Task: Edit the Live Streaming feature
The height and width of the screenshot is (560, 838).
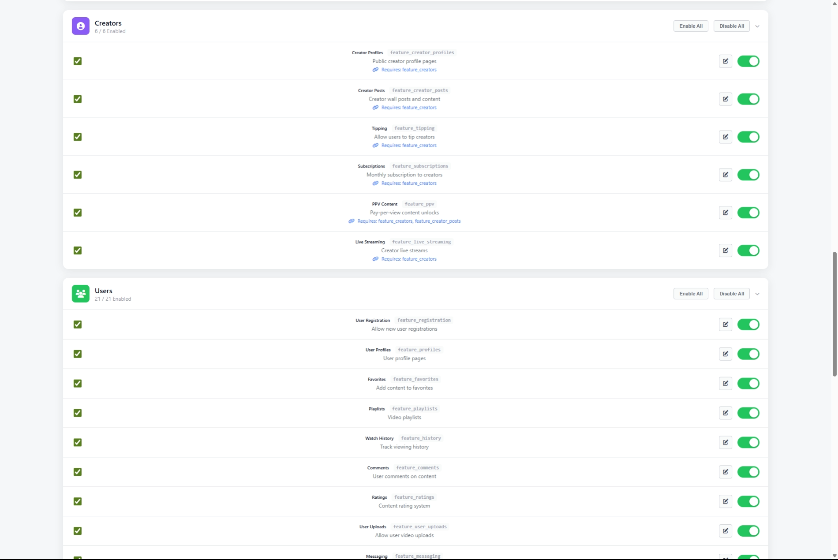Action: coord(725,251)
